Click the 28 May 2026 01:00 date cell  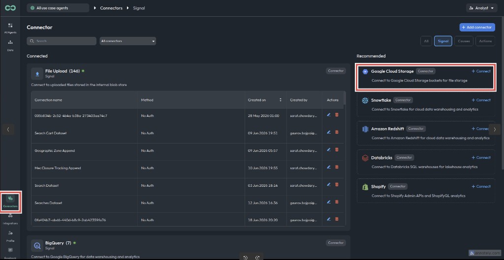[263, 116]
